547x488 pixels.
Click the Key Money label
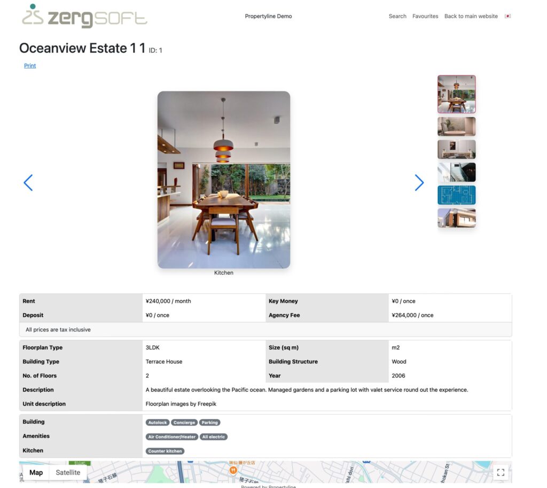pos(283,301)
